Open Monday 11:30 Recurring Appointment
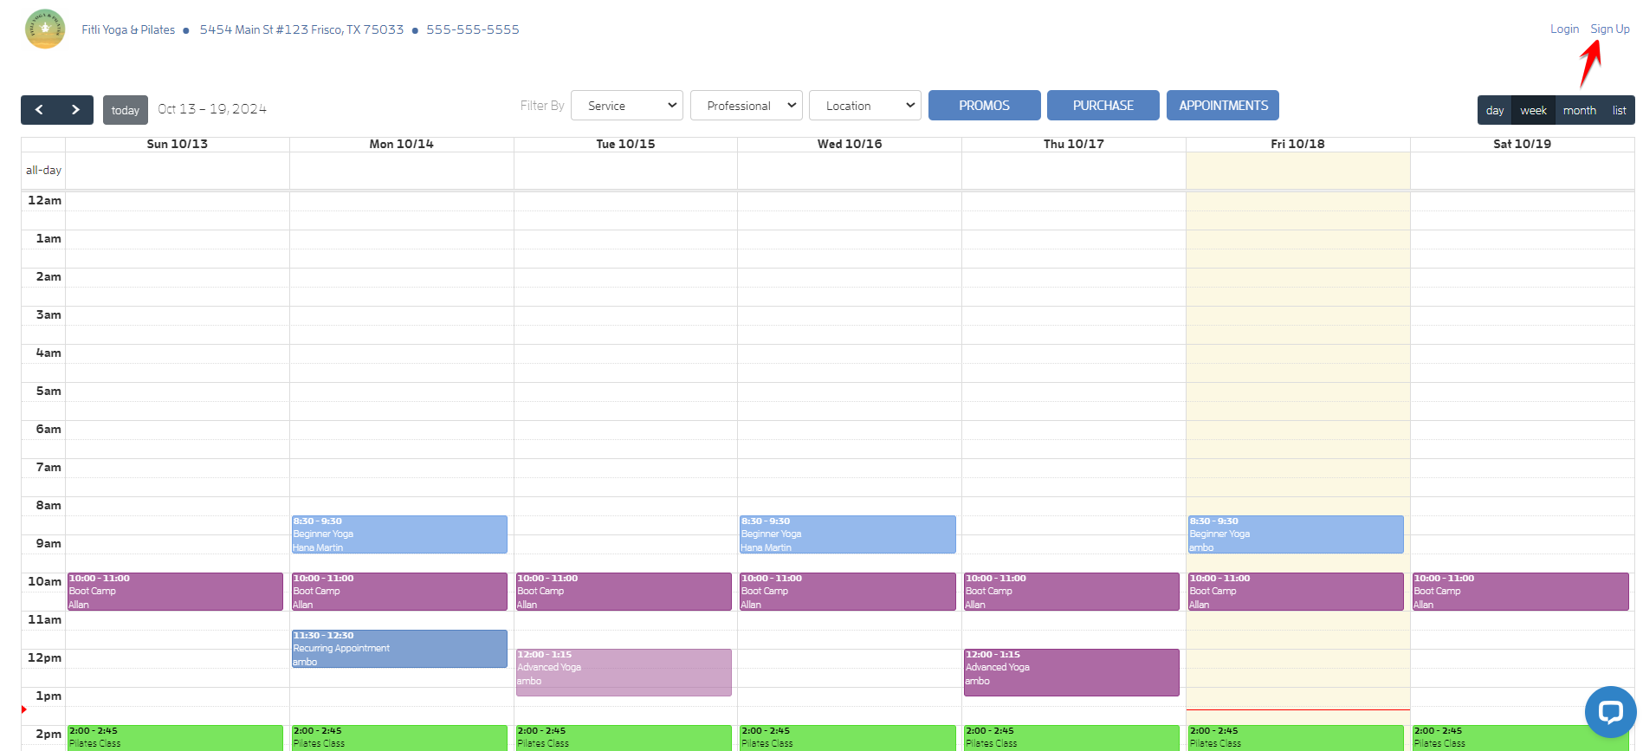 click(399, 649)
